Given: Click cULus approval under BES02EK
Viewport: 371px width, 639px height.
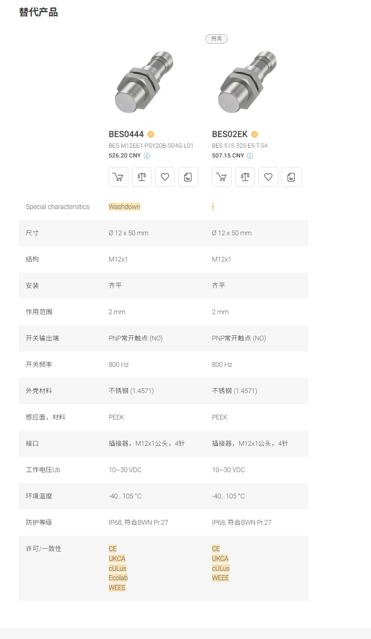Looking at the screenshot, I should (221, 568).
